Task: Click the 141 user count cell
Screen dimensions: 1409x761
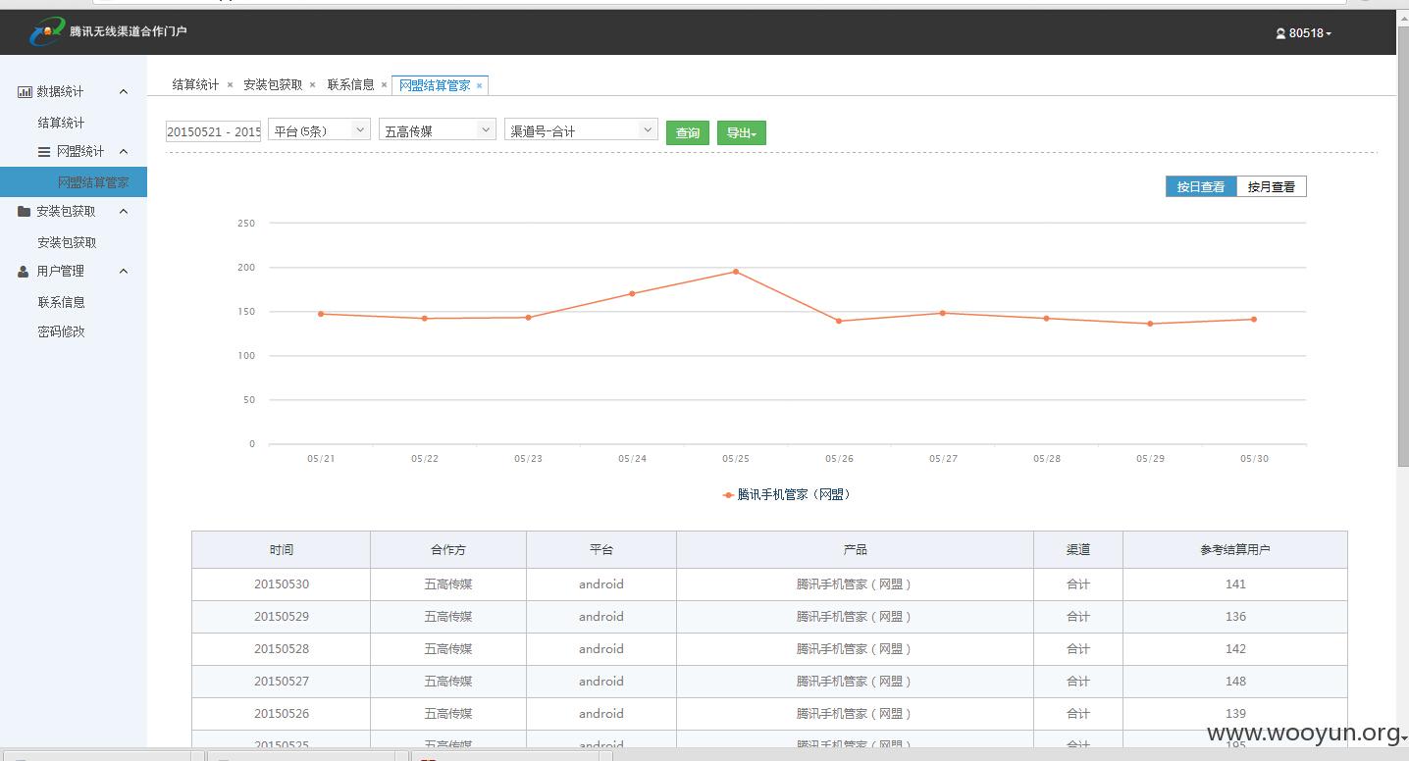Action: pos(1235,584)
